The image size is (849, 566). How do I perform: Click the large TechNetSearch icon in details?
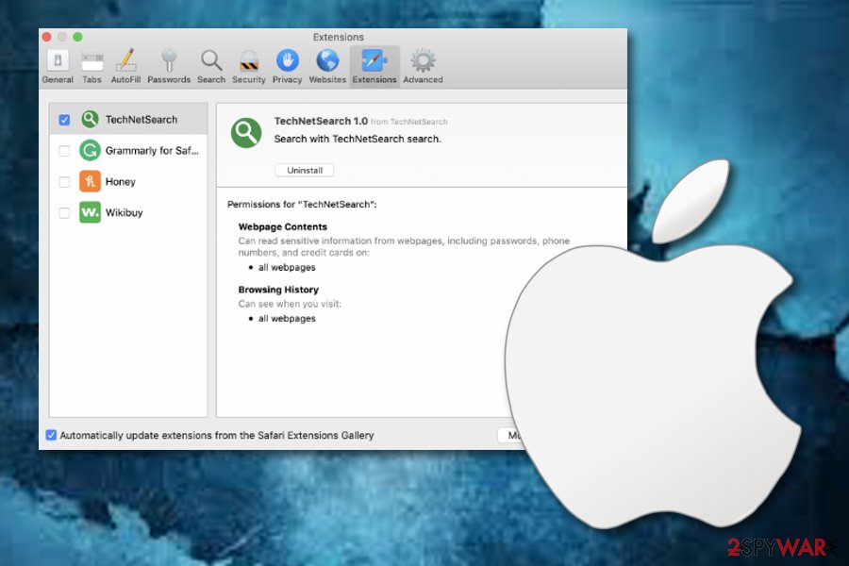(246, 133)
